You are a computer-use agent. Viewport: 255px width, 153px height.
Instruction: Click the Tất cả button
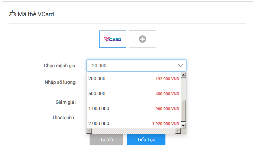[x=106, y=139]
